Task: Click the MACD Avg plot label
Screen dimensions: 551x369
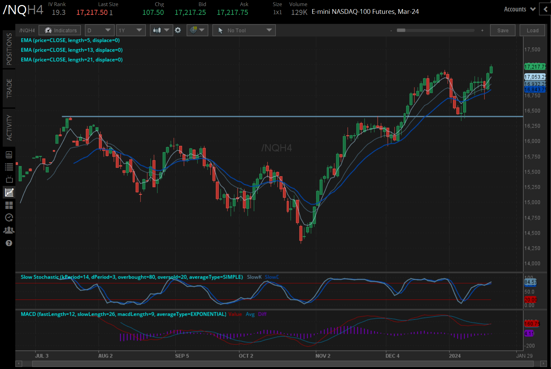Action: [x=250, y=314]
